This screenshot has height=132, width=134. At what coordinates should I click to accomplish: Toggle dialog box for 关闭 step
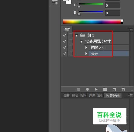tap(71, 54)
